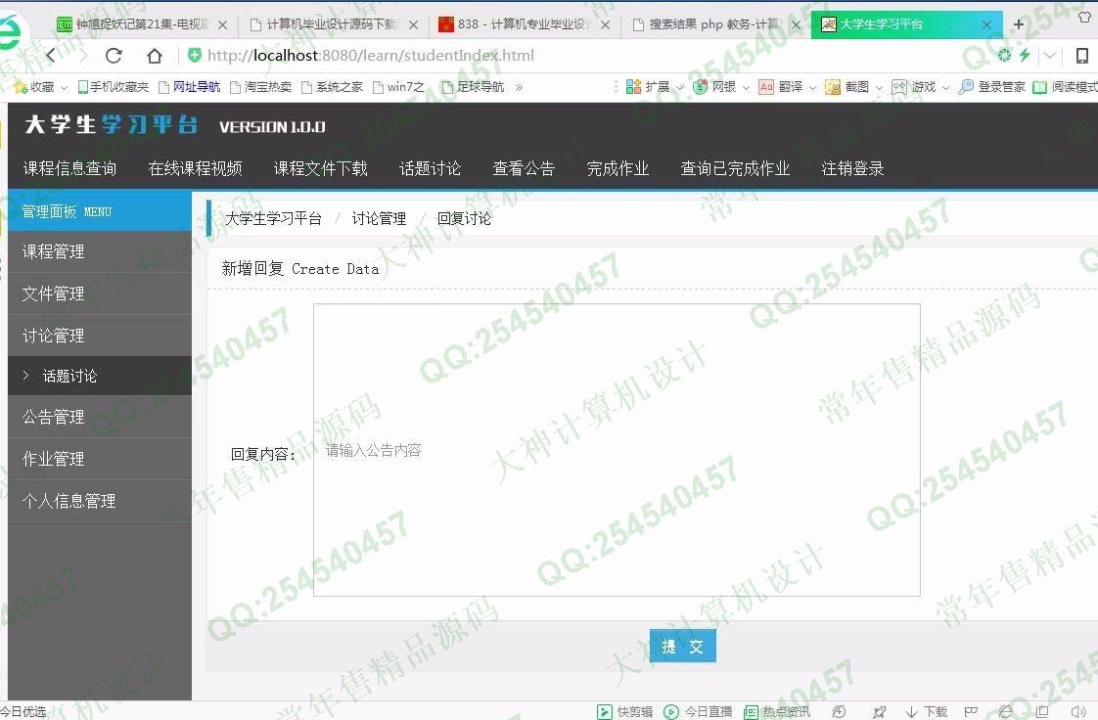This screenshot has height=720, width=1098.
Task: Open 话题讨论 in the top menu
Action: point(430,168)
